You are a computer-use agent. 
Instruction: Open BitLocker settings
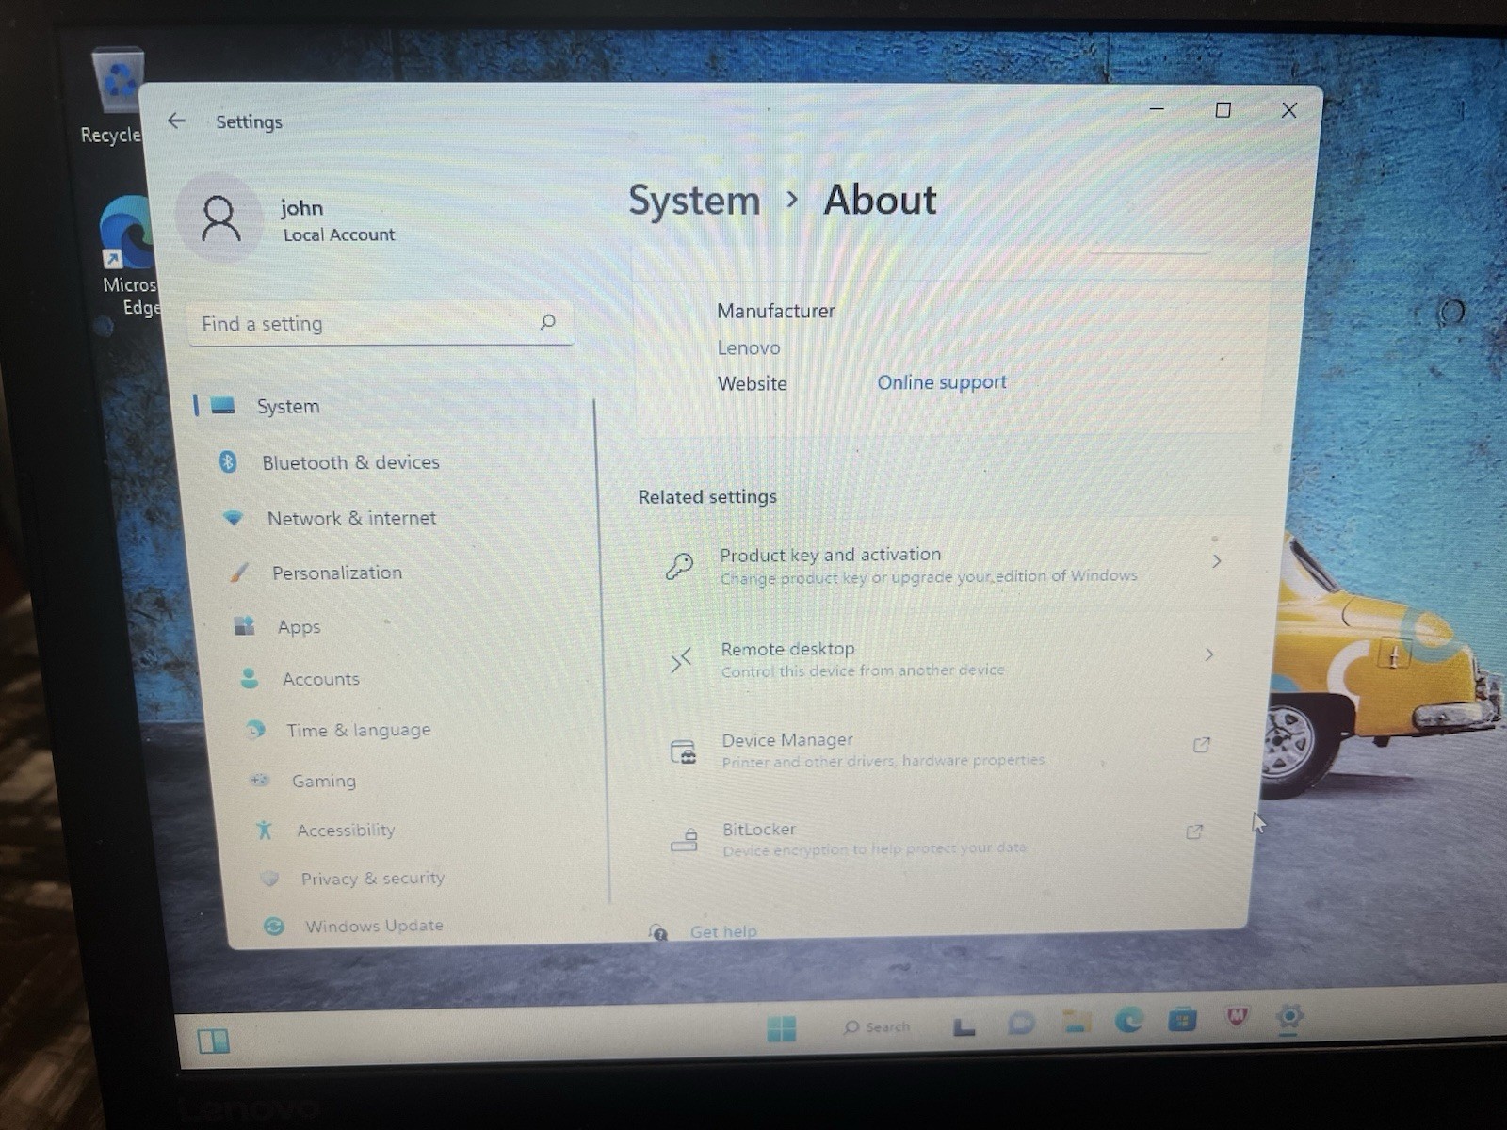pyautogui.click(x=942, y=837)
